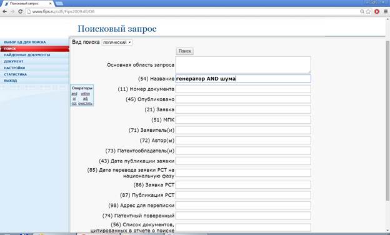Click the vertical page scrollbar thumb
Image resolution: width=390 pixels, height=235 pixels.
387,121
